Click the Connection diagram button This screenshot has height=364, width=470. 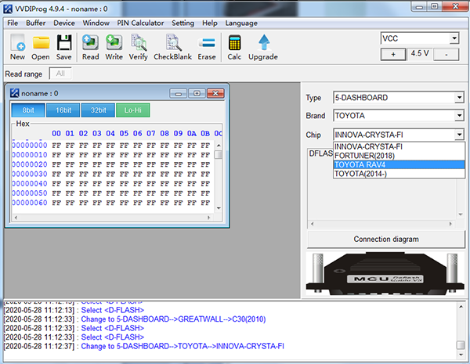pyautogui.click(x=385, y=239)
